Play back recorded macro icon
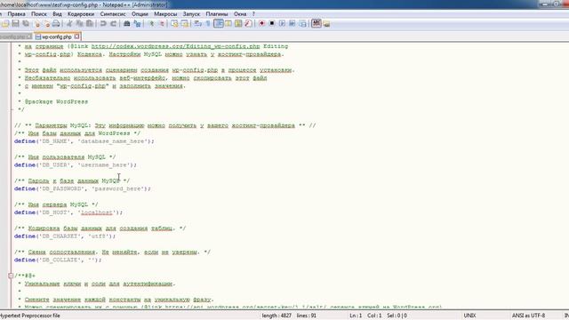 coord(282,24)
